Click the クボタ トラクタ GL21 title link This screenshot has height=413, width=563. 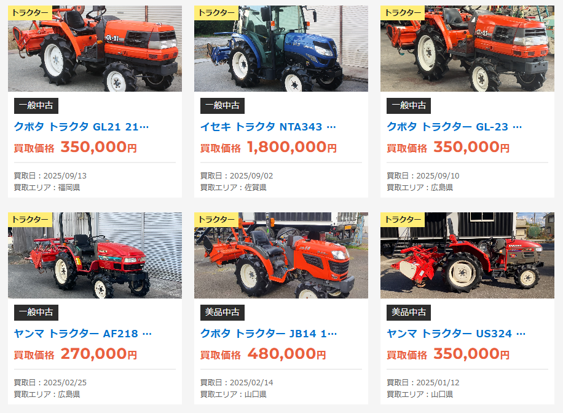pyautogui.click(x=81, y=127)
